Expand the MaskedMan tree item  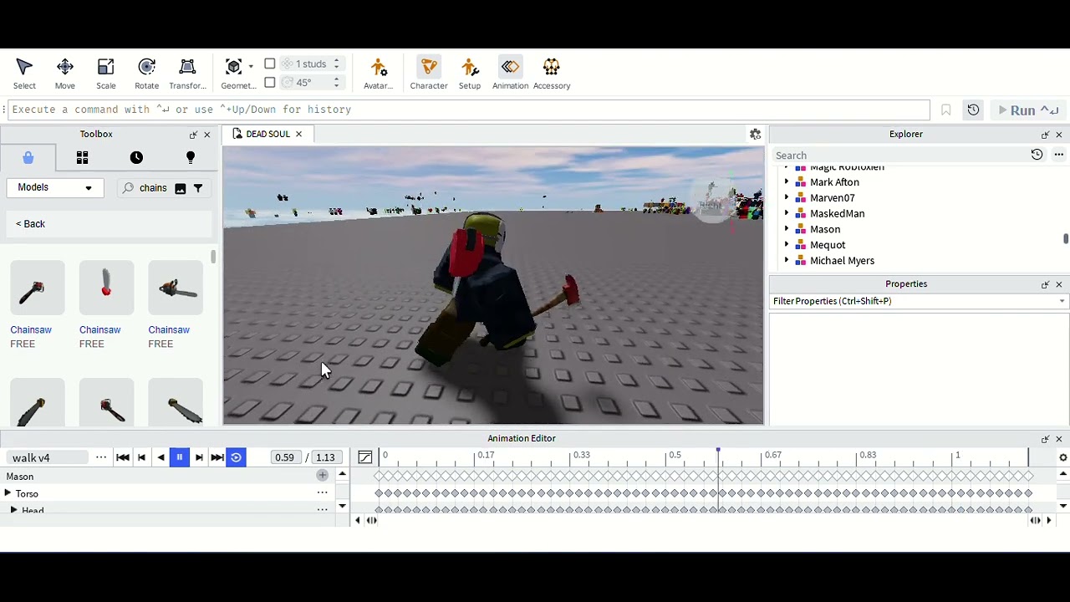click(786, 214)
